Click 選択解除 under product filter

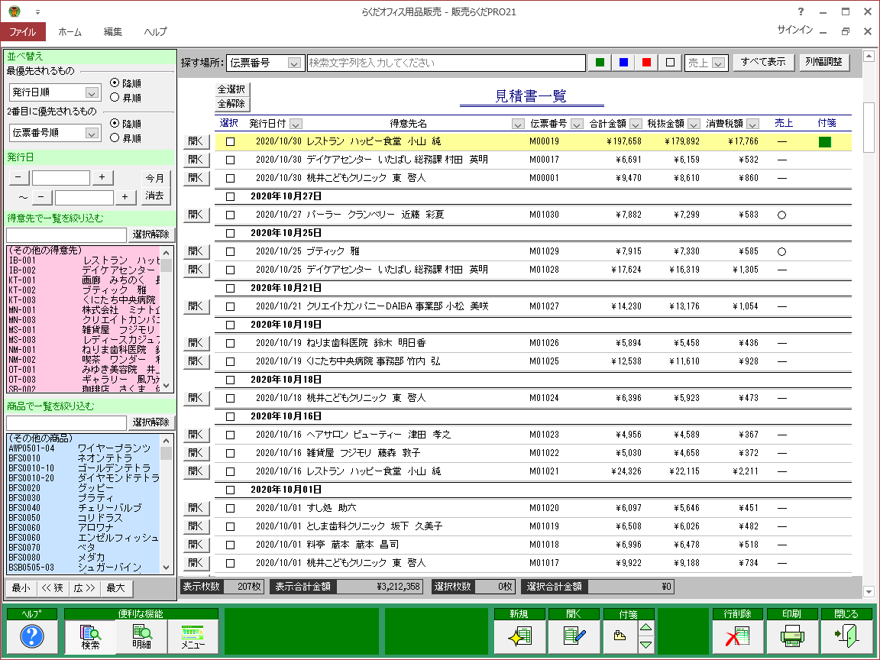151,422
